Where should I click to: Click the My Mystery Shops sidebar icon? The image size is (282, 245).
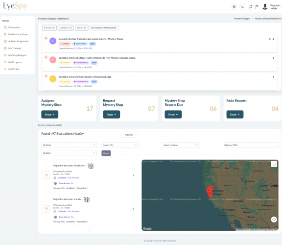click(5, 34)
